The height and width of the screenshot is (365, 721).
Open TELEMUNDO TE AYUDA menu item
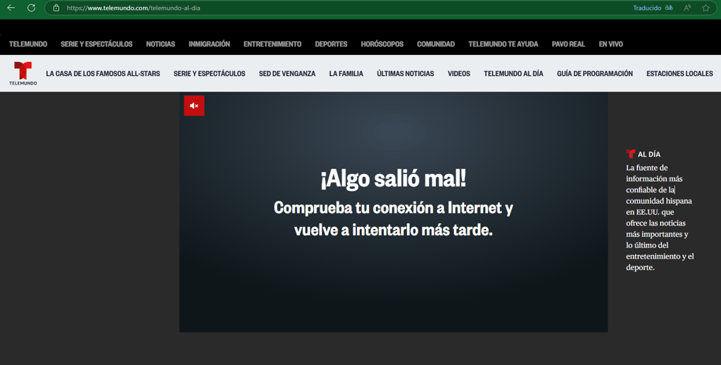click(x=503, y=44)
